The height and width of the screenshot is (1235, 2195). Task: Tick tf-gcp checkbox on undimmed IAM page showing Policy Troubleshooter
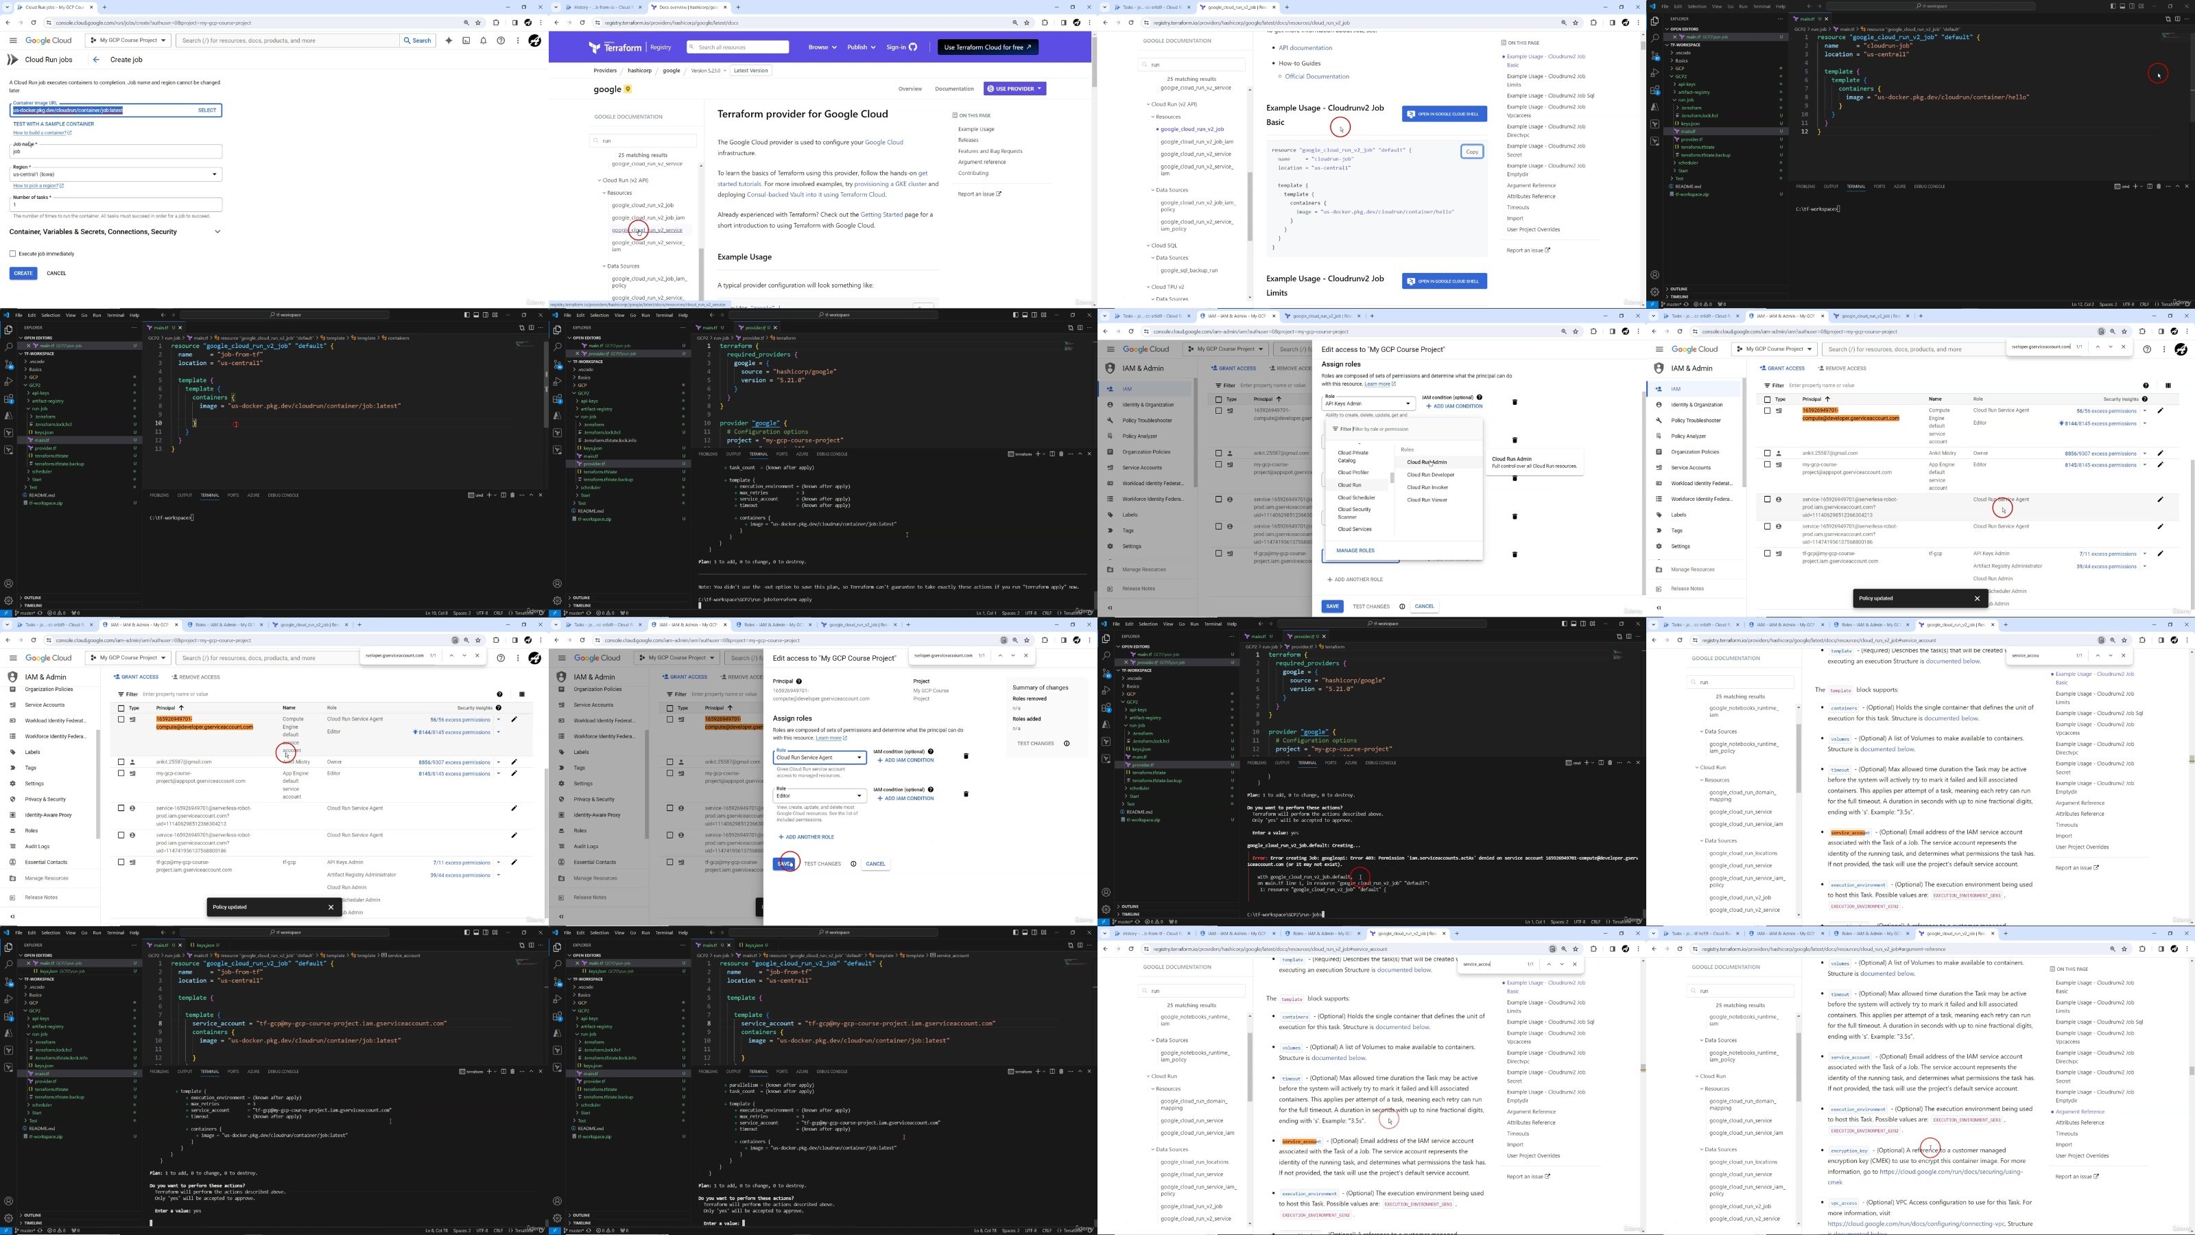(x=1767, y=554)
